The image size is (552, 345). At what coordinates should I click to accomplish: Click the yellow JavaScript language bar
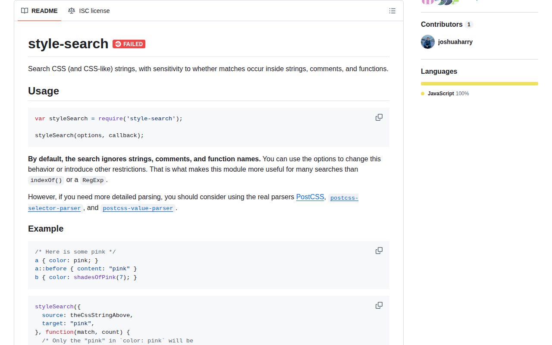coord(480,84)
